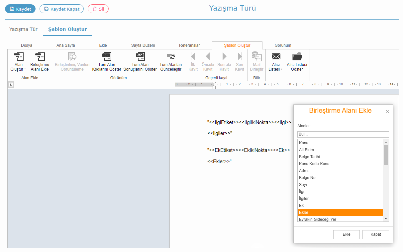Select Konu in the fields list

(x=341, y=143)
